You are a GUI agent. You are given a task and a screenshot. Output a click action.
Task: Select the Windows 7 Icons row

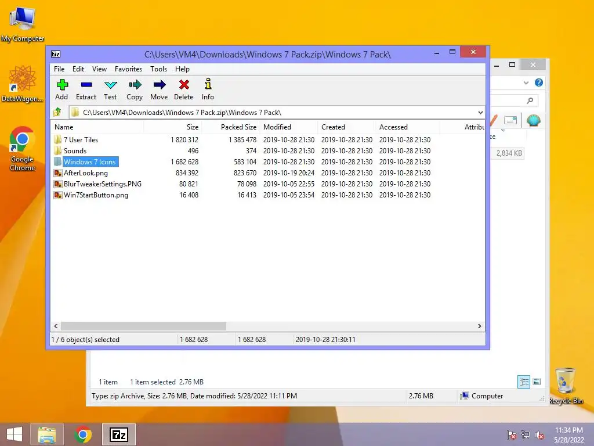267,162
